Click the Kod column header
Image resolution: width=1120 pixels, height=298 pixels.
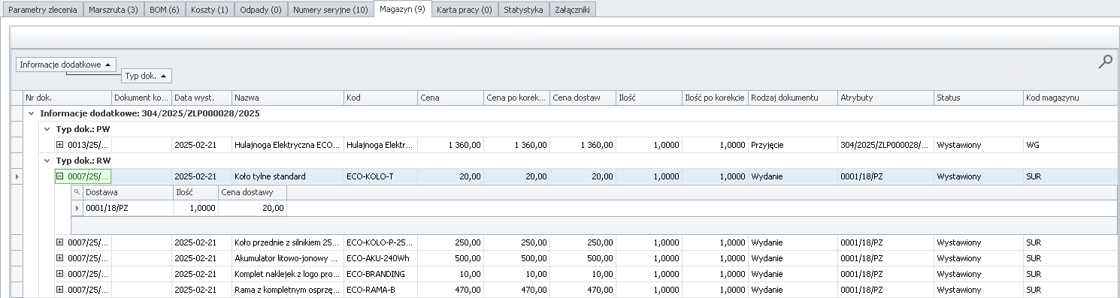coord(380,98)
